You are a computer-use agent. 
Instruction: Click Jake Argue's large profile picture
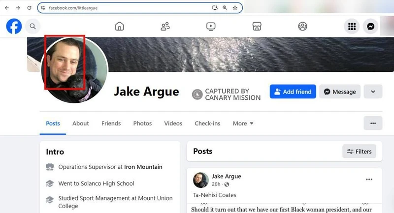[74, 70]
